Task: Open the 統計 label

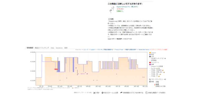Action: tap(98, 93)
